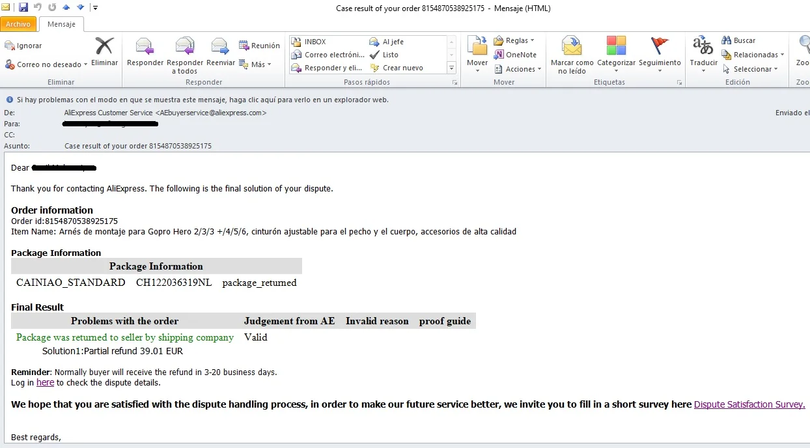Click the Buscar button

click(738, 40)
